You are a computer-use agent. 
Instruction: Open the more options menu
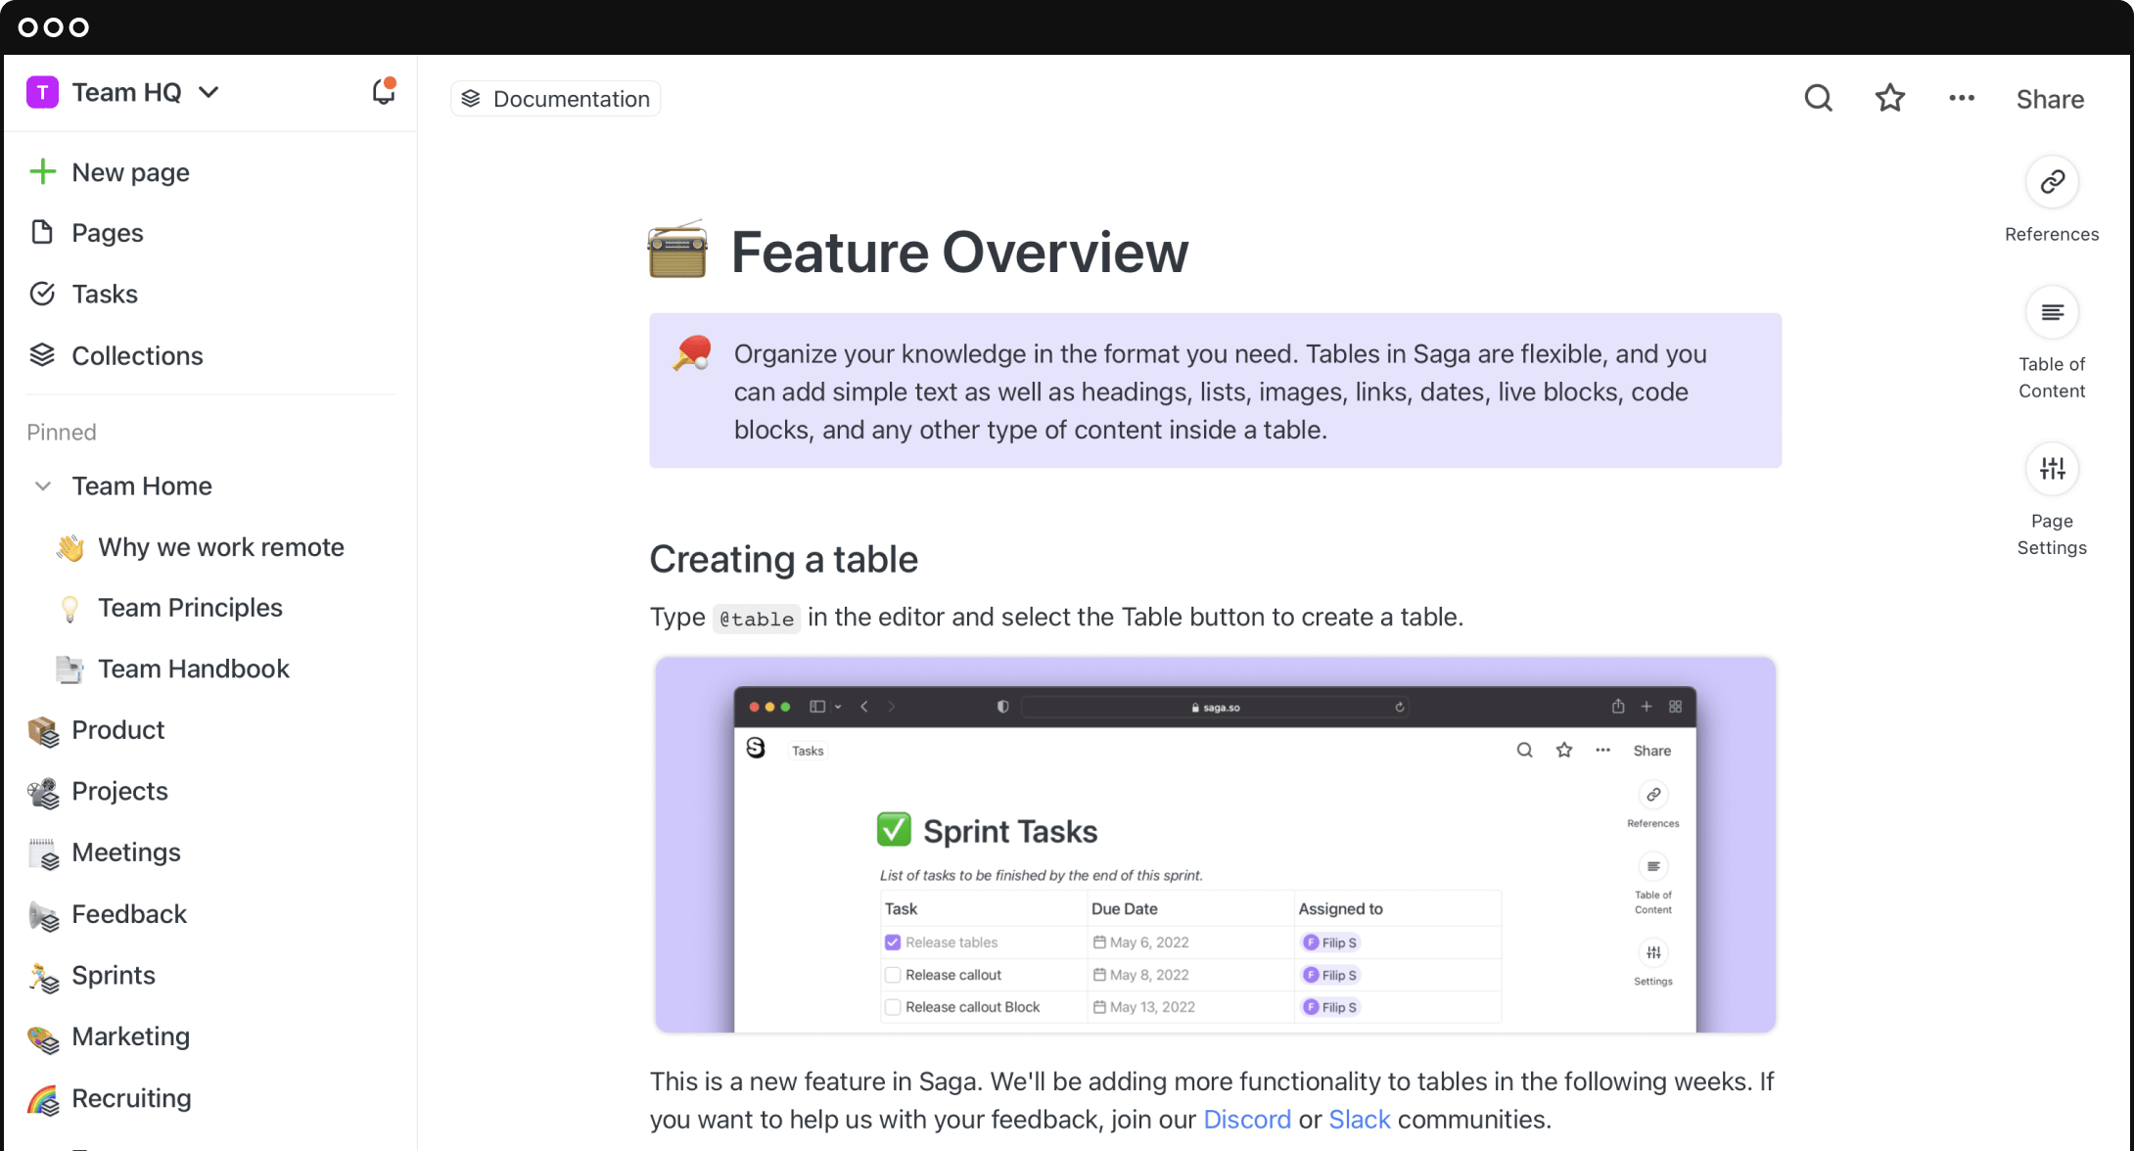1961,98
